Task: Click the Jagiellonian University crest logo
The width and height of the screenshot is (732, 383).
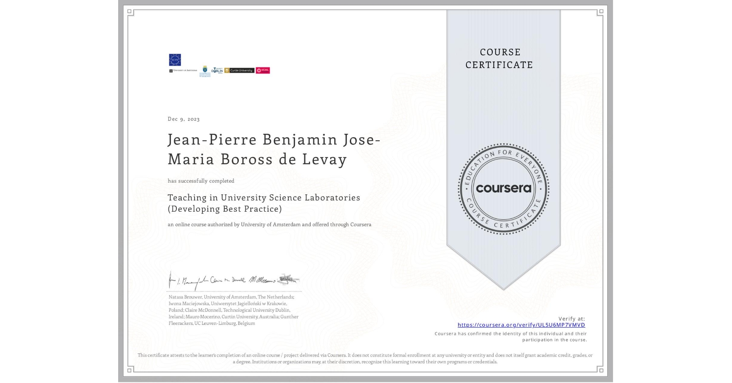Action: pos(204,71)
